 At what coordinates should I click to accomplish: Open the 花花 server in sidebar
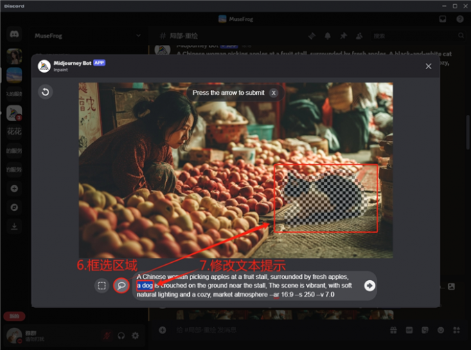pyautogui.click(x=14, y=131)
